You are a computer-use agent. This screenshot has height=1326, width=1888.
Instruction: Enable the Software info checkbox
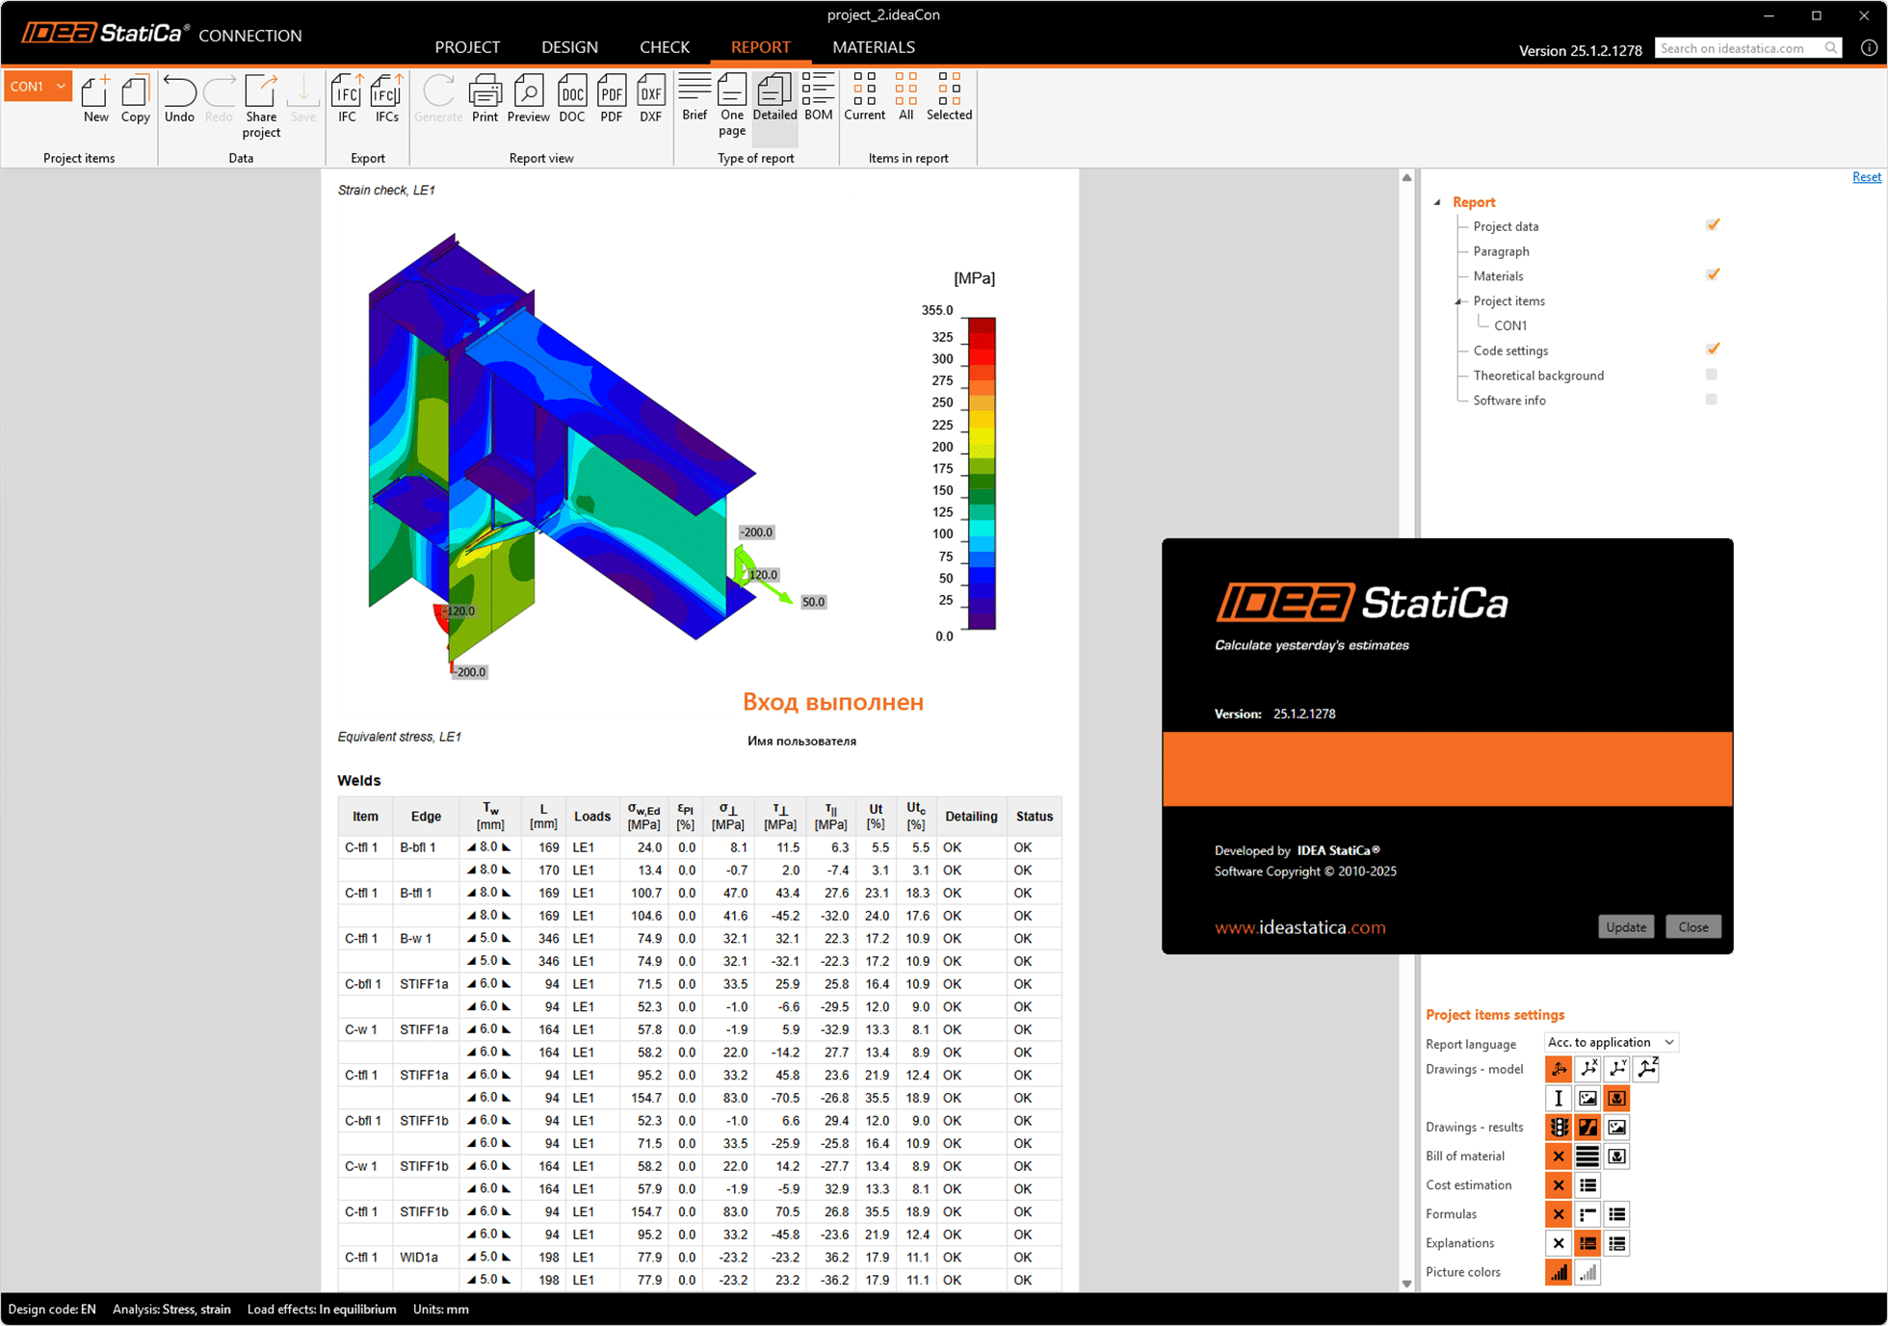[x=1712, y=400]
